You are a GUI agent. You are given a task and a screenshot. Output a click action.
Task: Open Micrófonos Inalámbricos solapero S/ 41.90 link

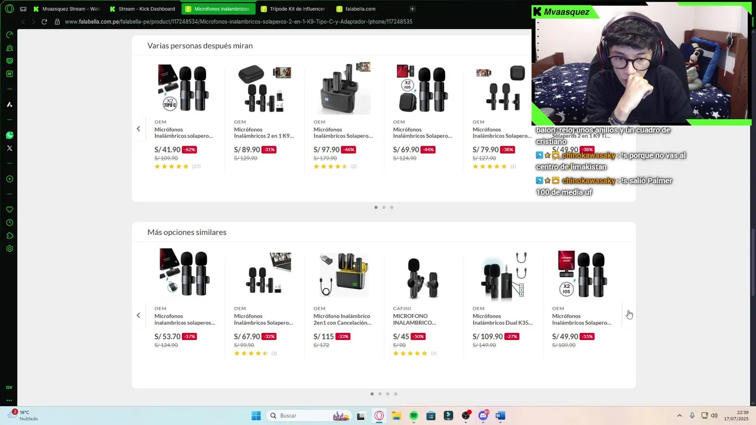184,133
